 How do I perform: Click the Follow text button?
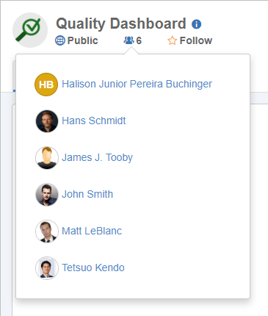196,40
